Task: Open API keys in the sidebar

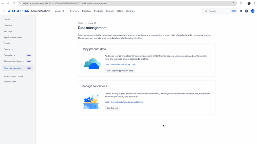Action: (x=8, y=31)
